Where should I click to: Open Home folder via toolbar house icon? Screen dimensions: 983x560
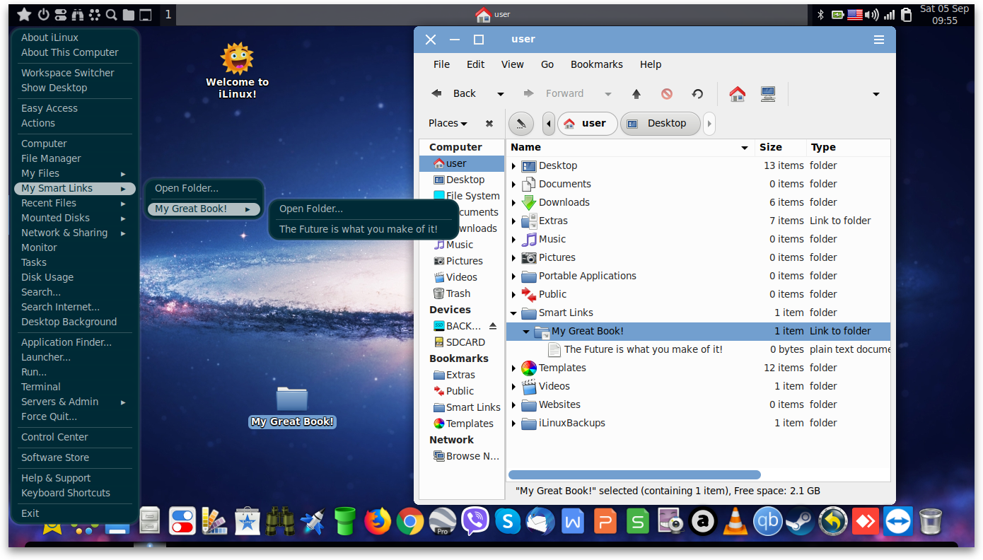[x=738, y=93]
